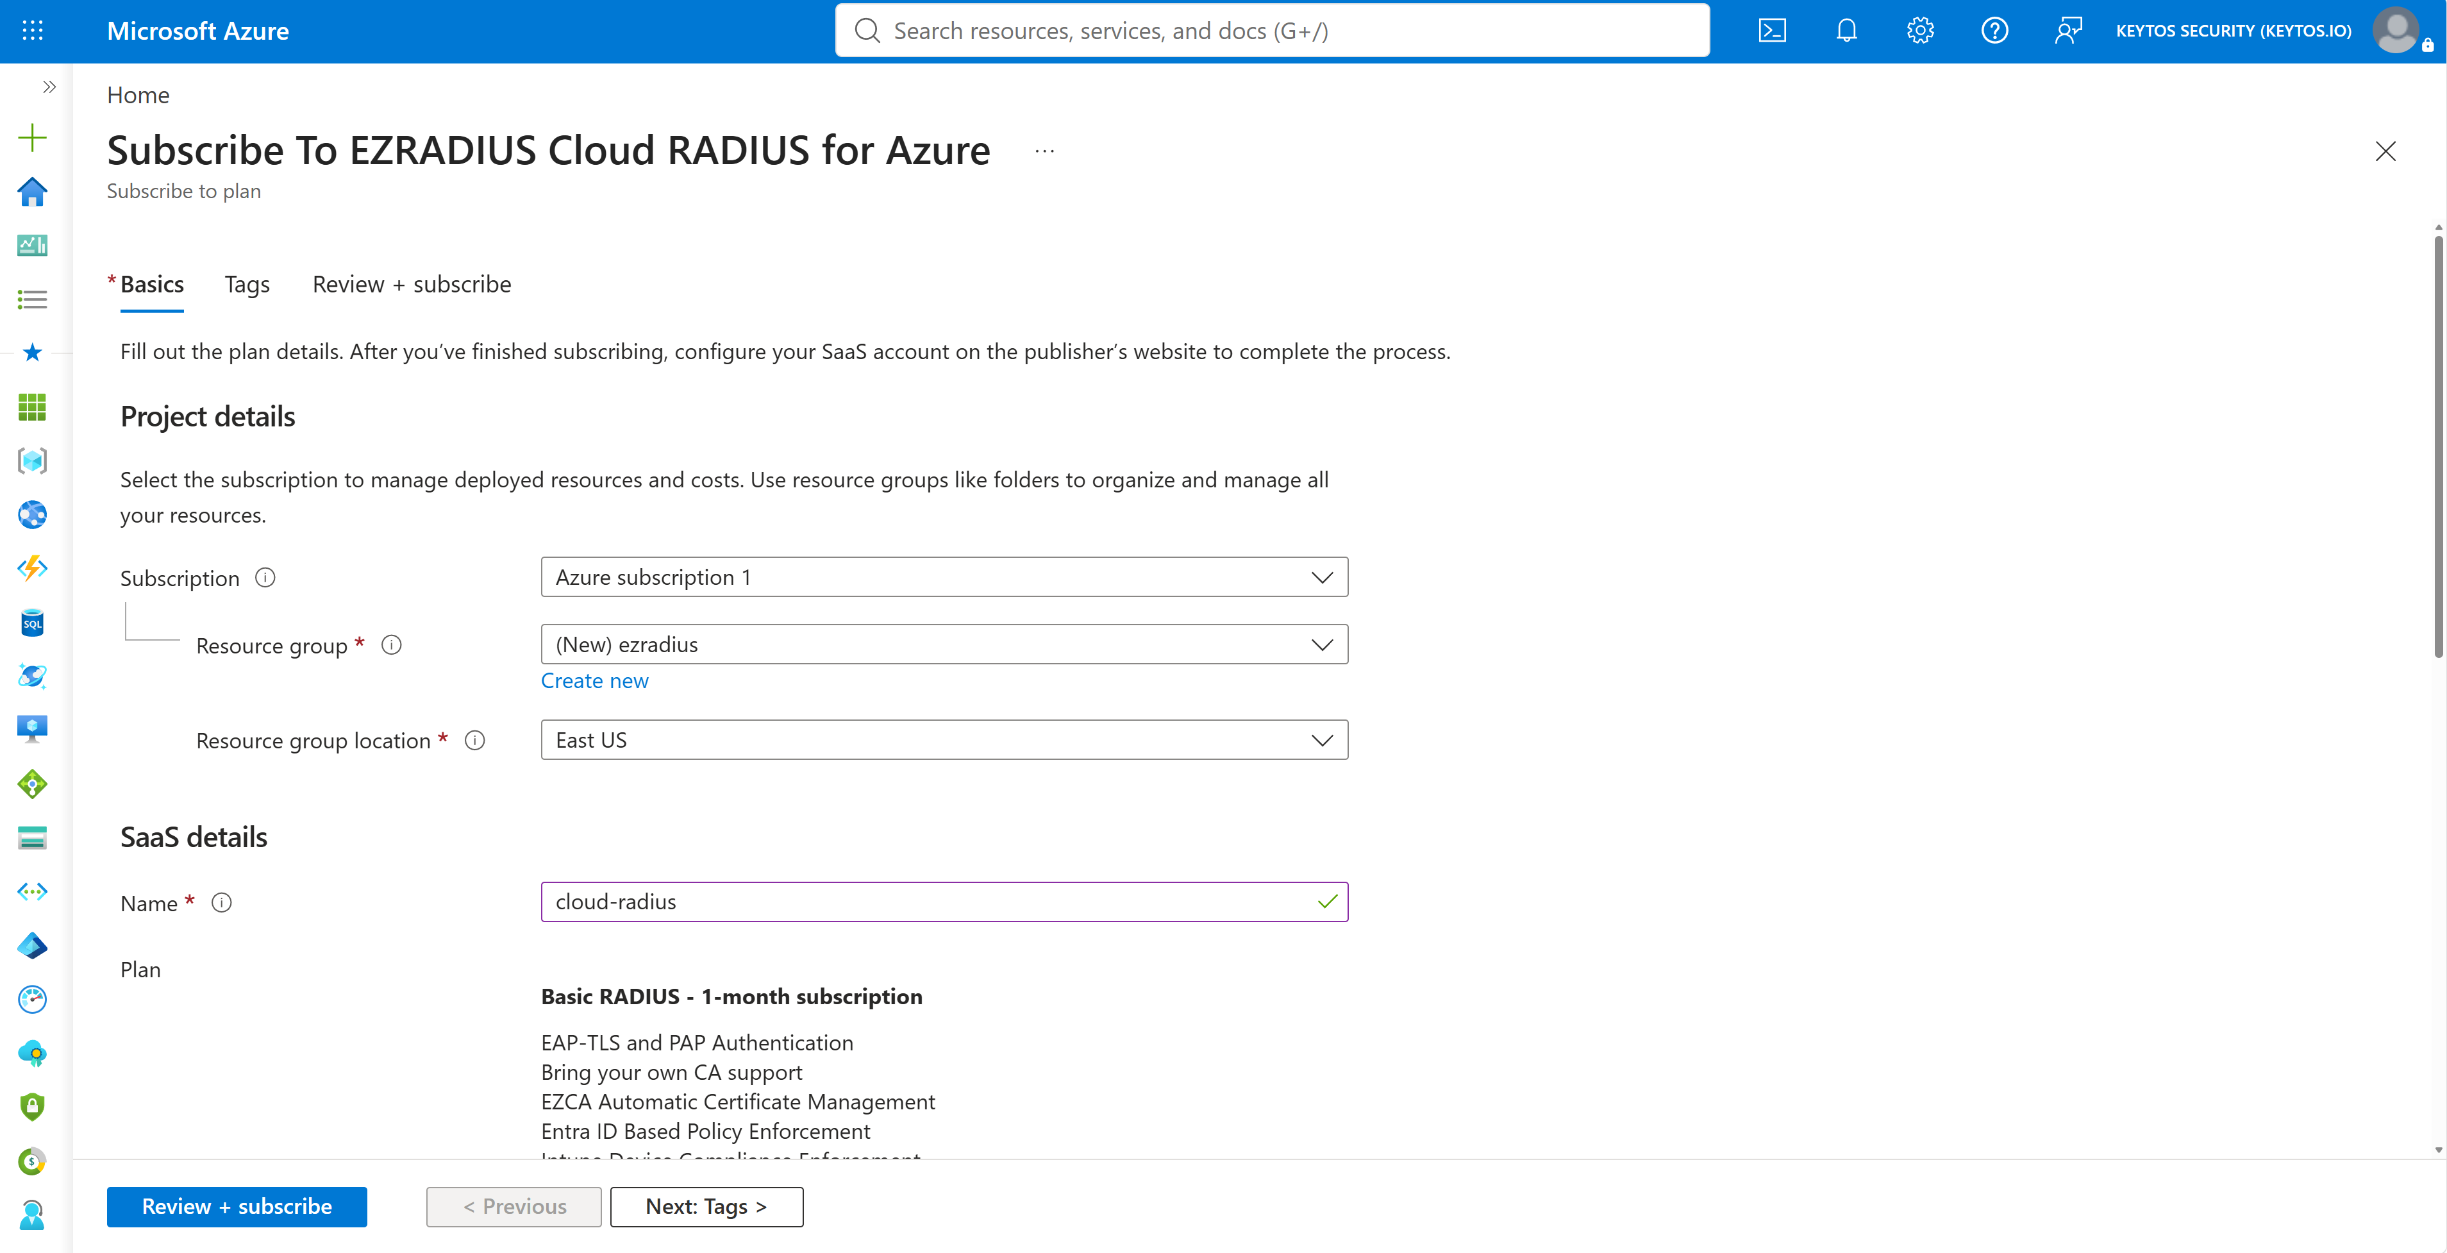Open Microsoft Entra ID pyramid icon
2447x1253 pixels.
[x=32, y=945]
